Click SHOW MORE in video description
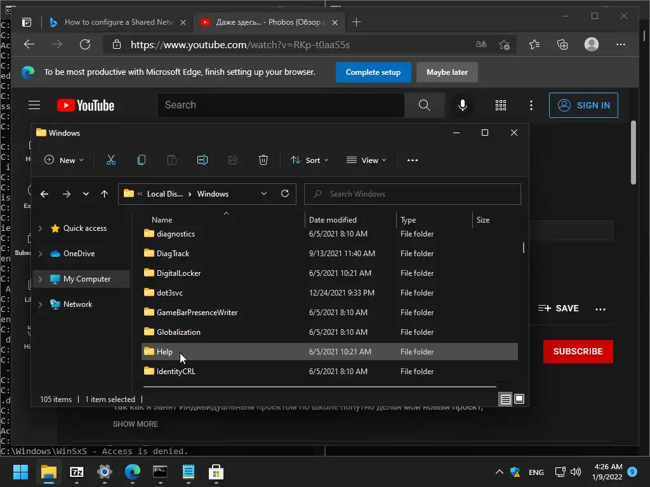The width and height of the screenshot is (650, 487). tap(135, 424)
